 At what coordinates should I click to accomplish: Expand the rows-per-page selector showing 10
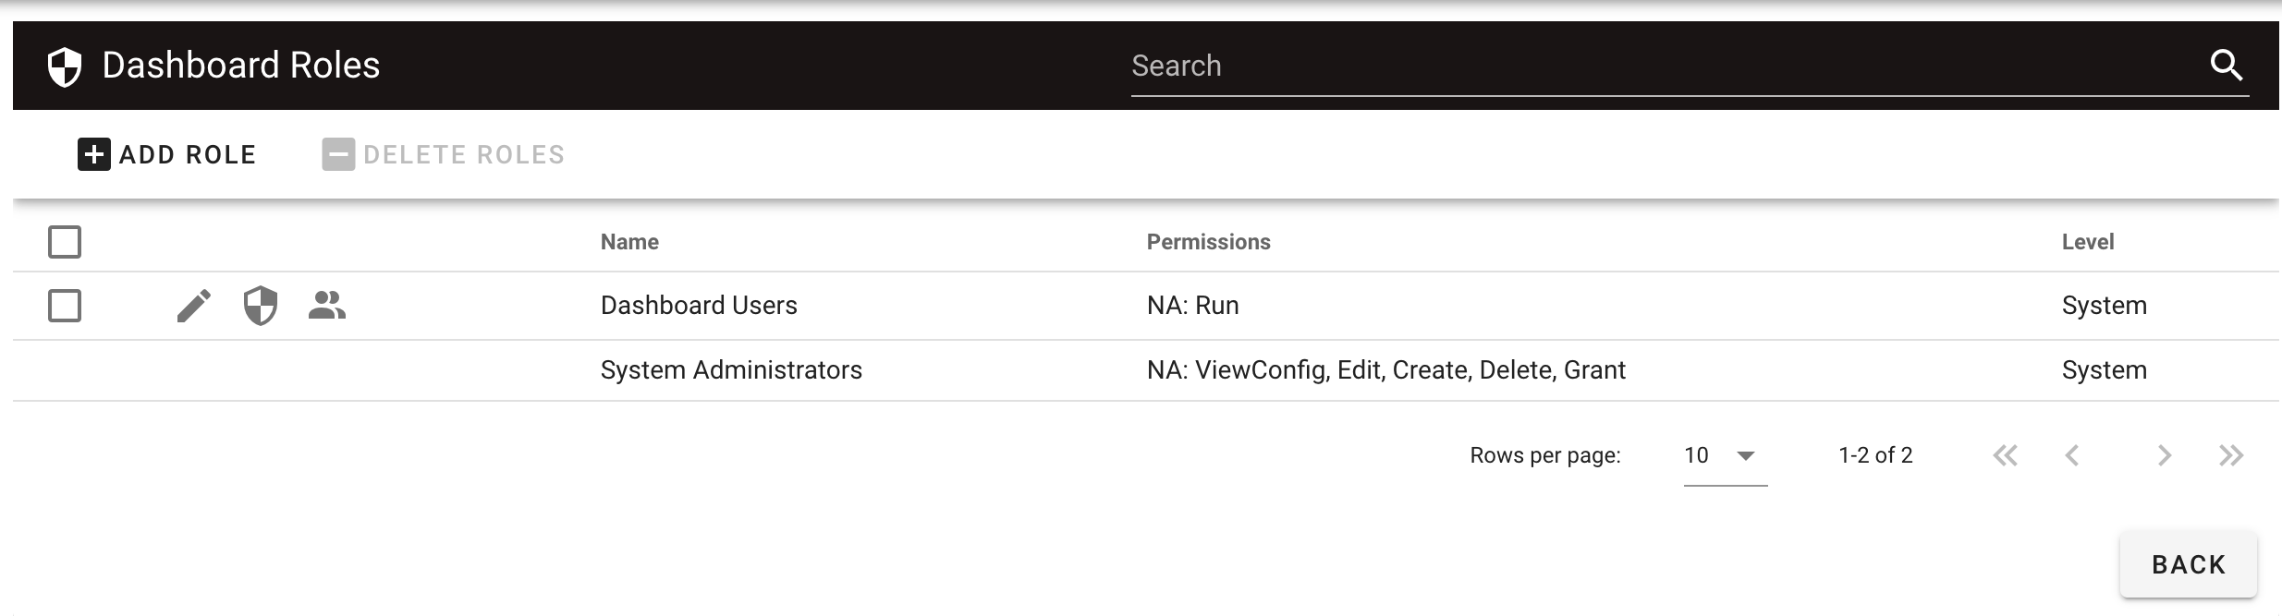1721,455
